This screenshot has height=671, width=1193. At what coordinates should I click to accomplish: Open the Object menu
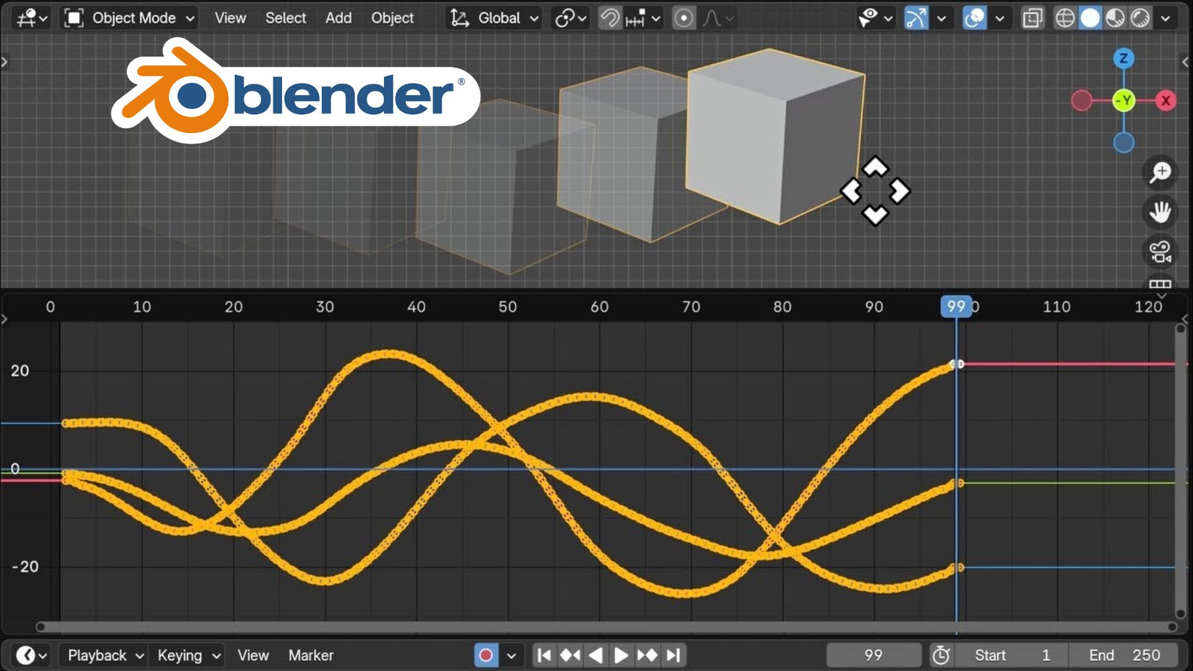[x=392, y=18]
